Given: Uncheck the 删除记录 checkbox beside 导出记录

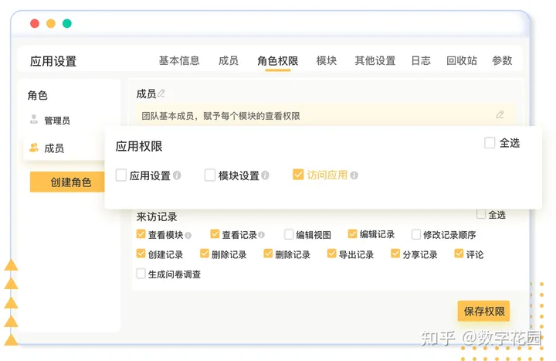Looking at the screenshot, I should point(268,254).
